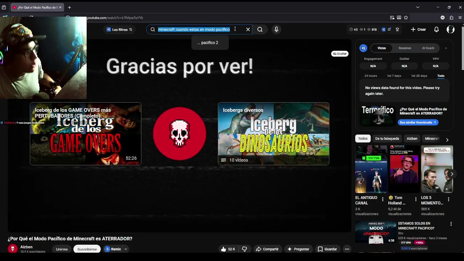This screenshot has height=261, width=464.
Task: Open the W extension icon in browser toolbar
Action: [443, 17]
